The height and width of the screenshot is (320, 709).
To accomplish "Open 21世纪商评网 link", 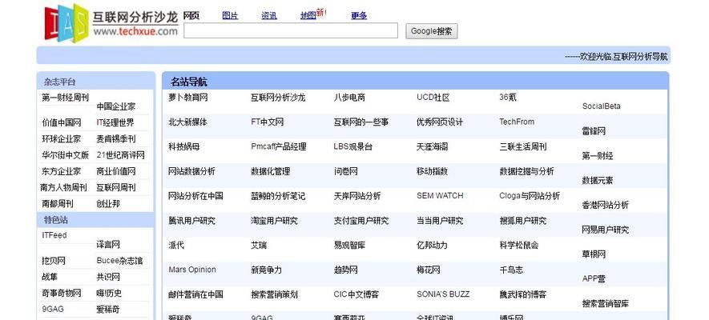I will coord(121,155).
